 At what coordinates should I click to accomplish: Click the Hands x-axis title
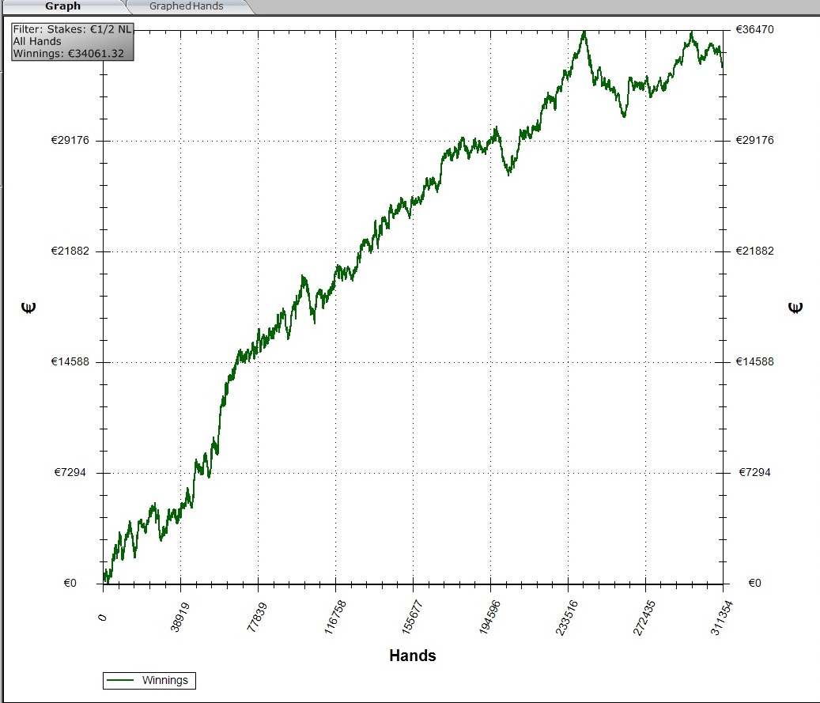pos(412,656)
